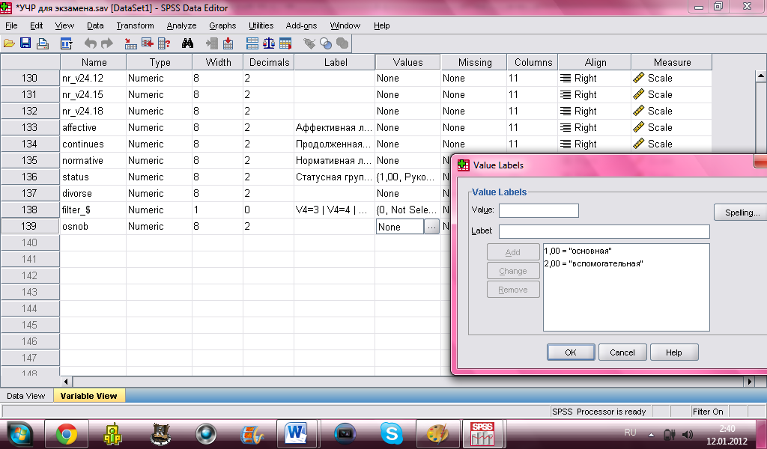The width and height of the screenshot is (767, 449).
Task: Click the filter_$ variable name cell
Action: tap(94, 210)
